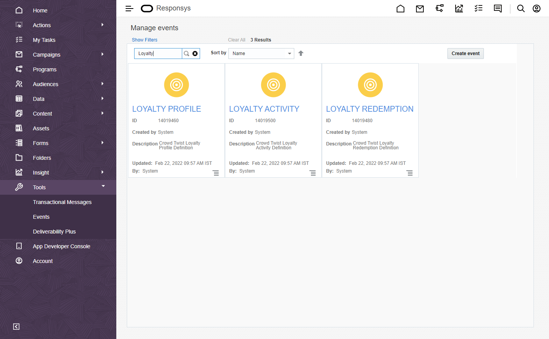Collapse the sidebar using the bottom-left arrow
The height and width of the screenshot is (339, 549).
click(x=16, y=327)
